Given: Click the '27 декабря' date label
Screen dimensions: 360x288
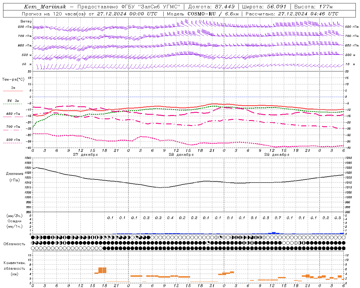Looking at the screenshot, I should click(x=85, y=155).
